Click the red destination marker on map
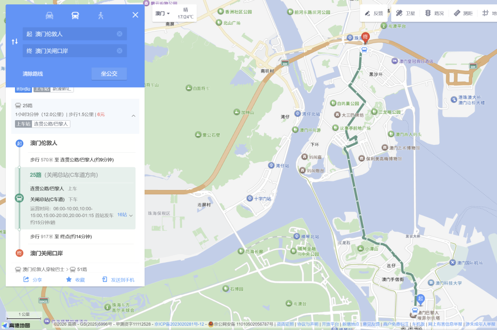The width and height of the screenshot is (497, 330). point(365,38)
